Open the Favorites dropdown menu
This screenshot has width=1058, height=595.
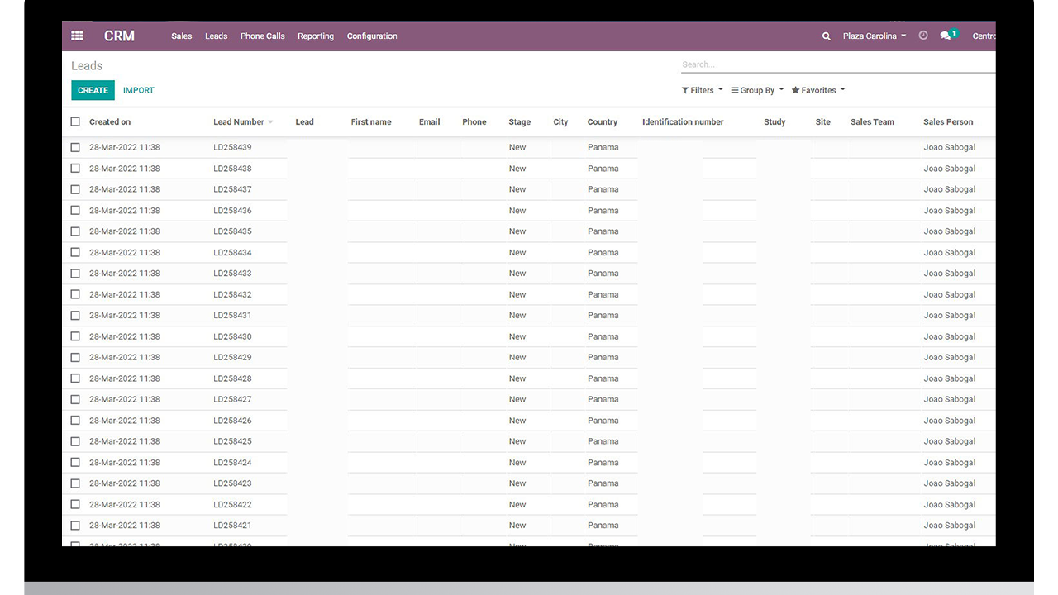pos(818,90)
